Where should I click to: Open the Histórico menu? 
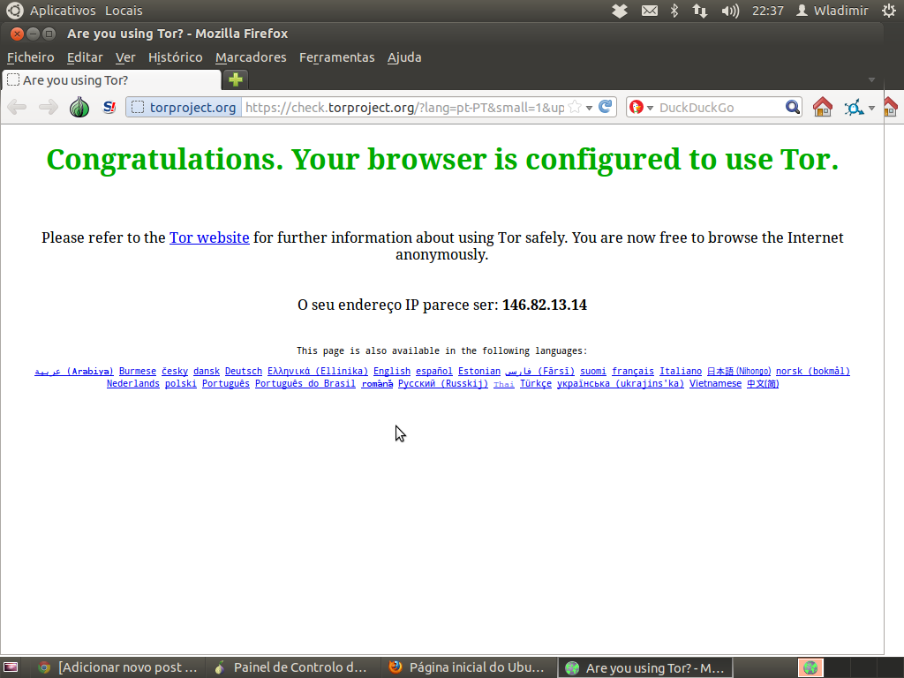(x=176, y=57)
